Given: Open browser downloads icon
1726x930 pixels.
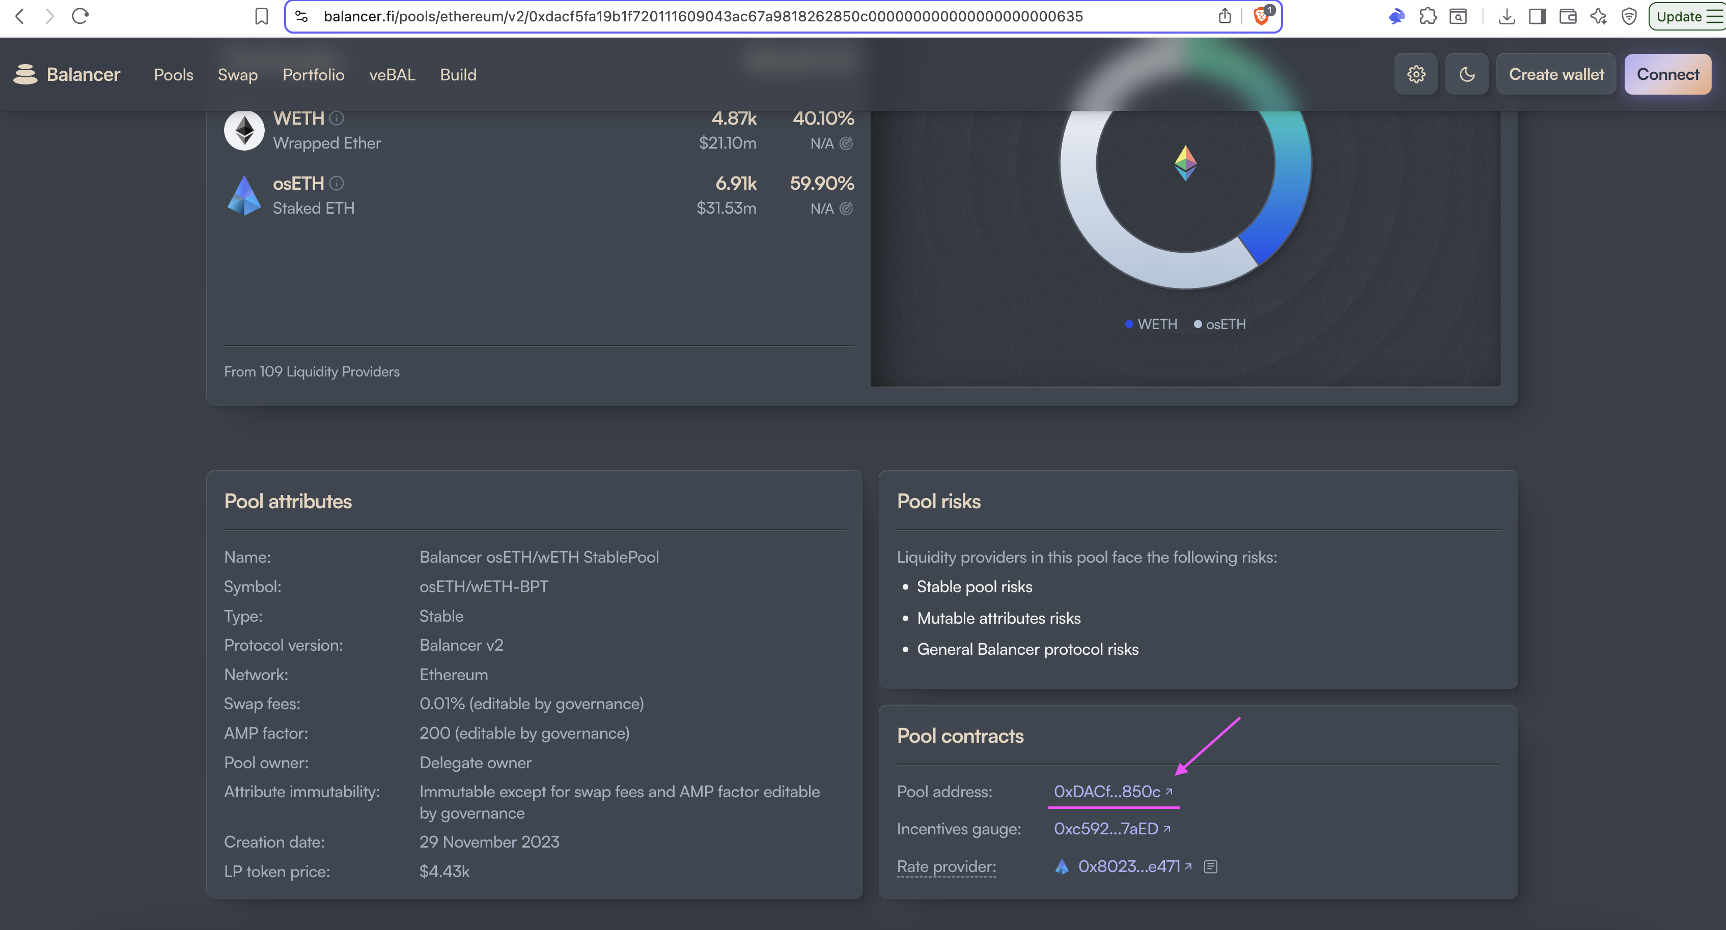Looking at the screenshot, I should coord(1506,16).
